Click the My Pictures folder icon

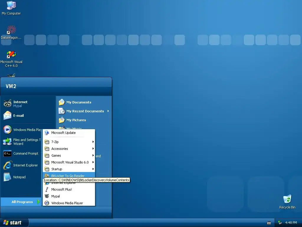click(62, 120)
